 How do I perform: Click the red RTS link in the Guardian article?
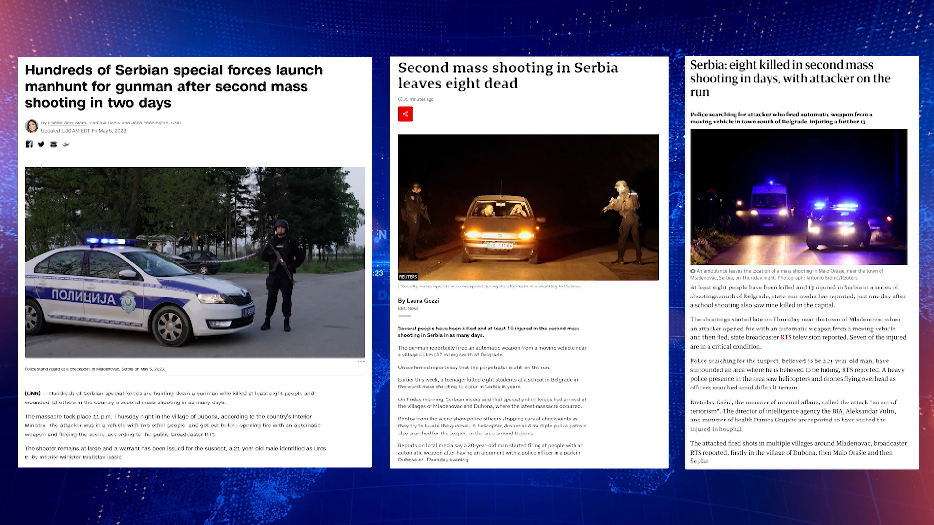(x=786, y=337)
